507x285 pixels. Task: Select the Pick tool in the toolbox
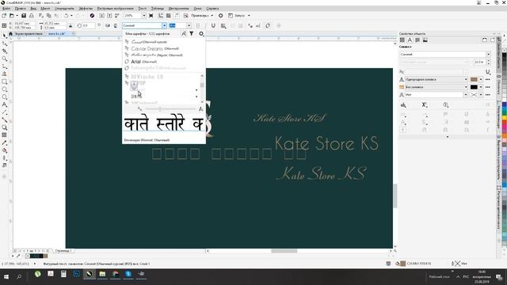pos(4,36)
